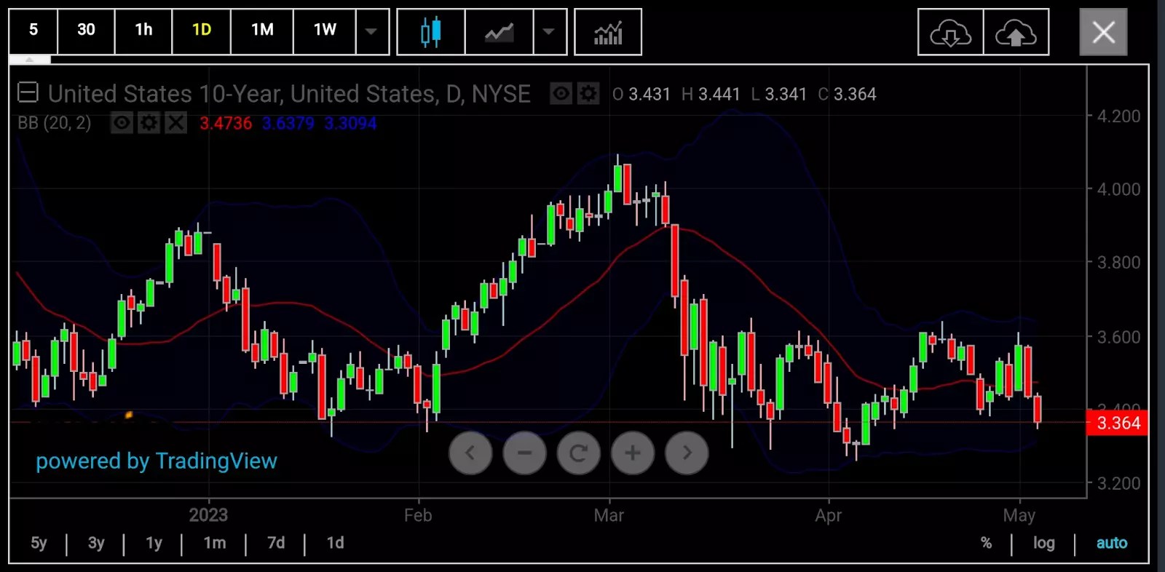The width and height of the screenshot is (1165, 572).
Task: Click the Feb time axis label
Action: pos(418,515)
